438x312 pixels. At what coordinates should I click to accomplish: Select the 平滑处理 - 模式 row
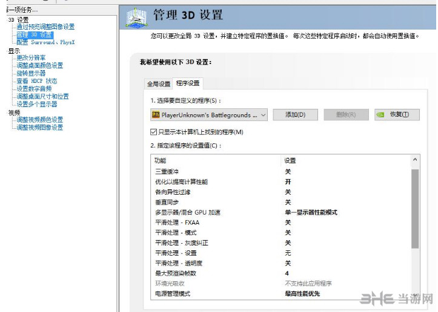(x=281, y=233)
